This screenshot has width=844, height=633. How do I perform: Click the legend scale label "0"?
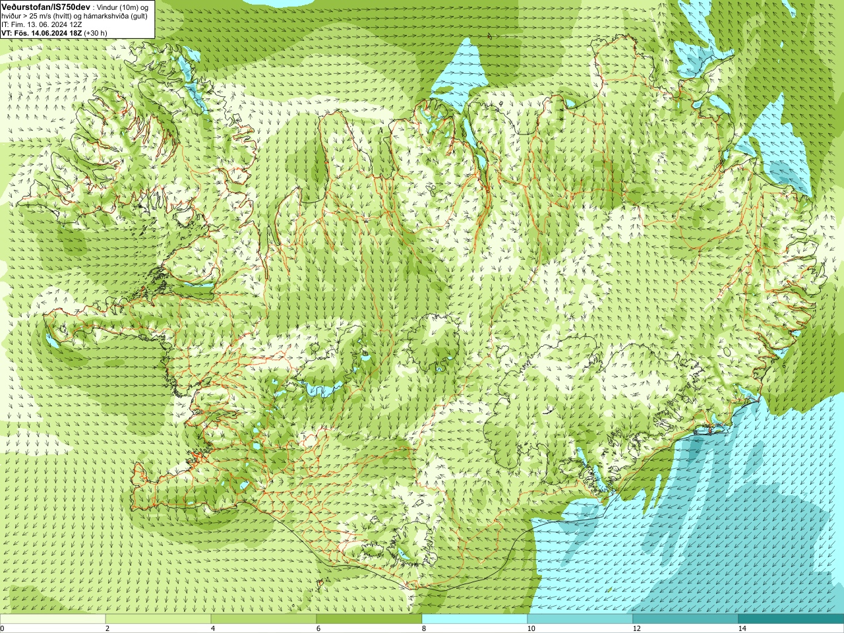tap(3, 628)
